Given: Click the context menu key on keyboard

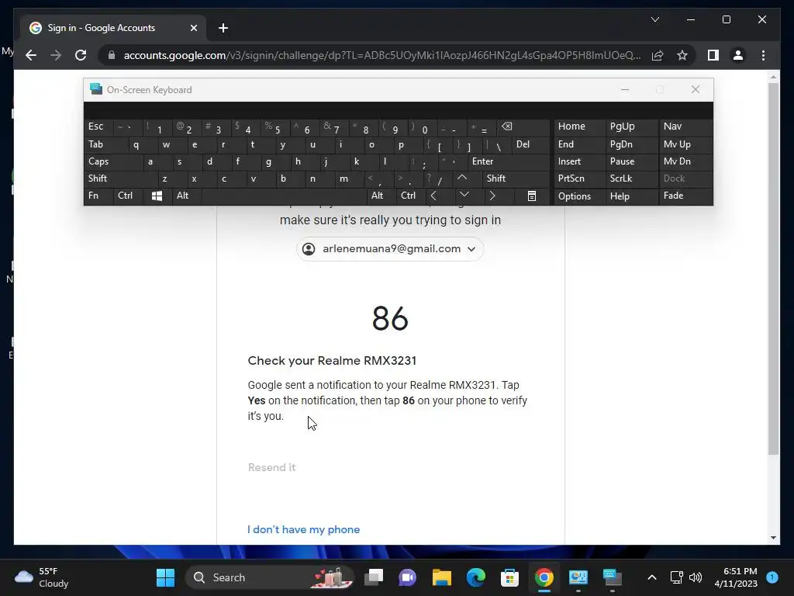Looking at the screenshot, I should point(531,196).
